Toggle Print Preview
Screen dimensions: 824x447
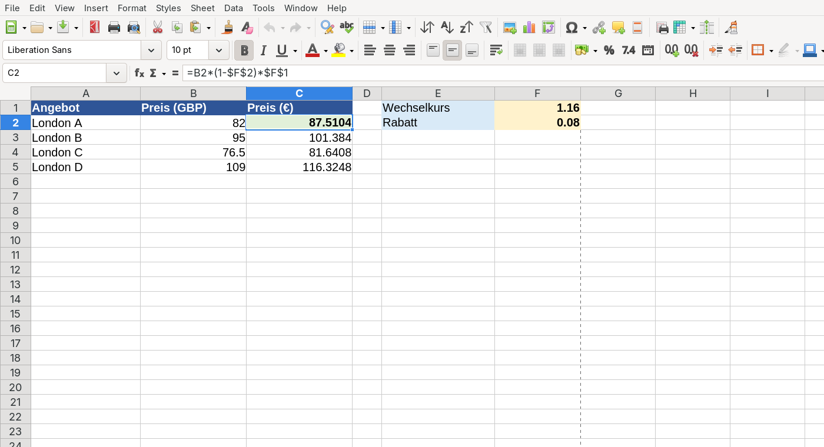click(134, 27)
